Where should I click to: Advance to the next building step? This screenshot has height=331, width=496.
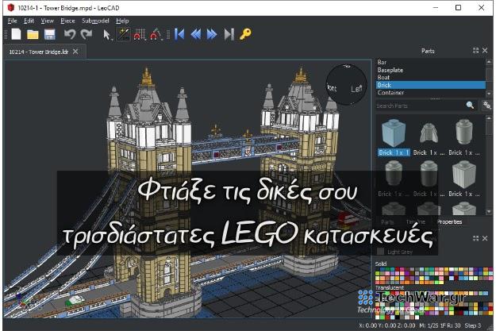212,34
